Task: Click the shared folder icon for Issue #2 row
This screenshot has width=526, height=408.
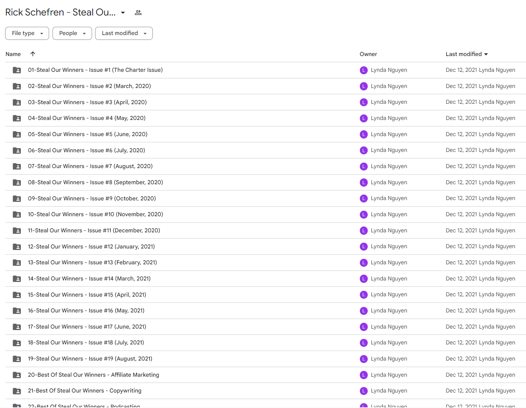Action: [x=17, y=86]
